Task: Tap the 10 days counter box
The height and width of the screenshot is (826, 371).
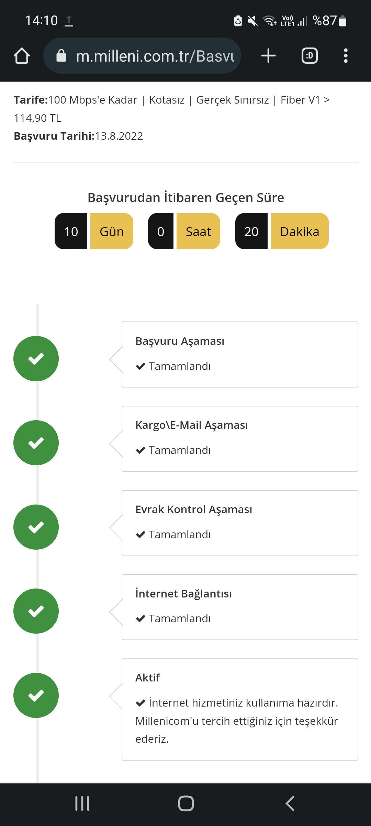Action: tap(71, 231)
